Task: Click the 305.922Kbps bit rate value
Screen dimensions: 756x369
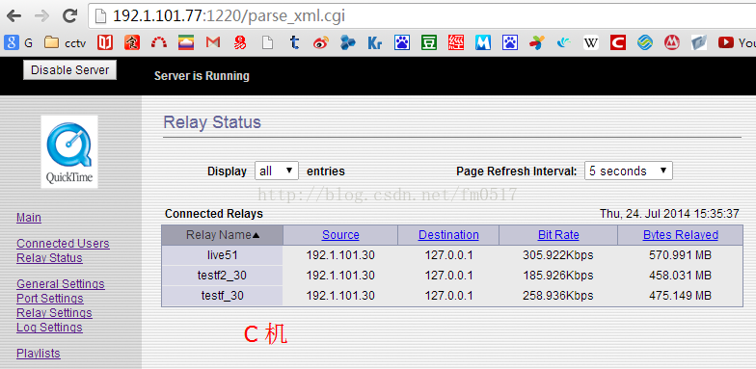Action: [x=557, y=255]
